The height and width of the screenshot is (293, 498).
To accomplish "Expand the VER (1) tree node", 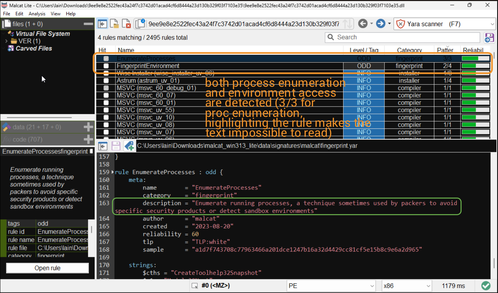I will (x=6, y=41).
